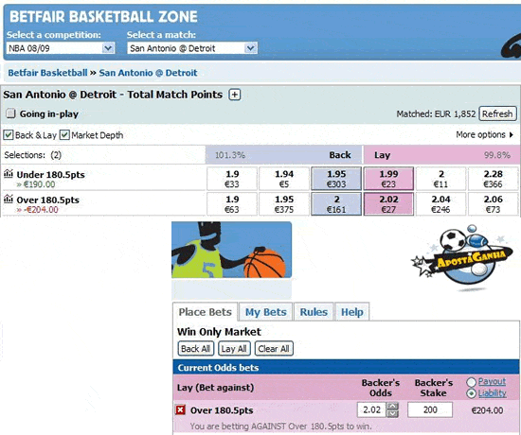Back Under 180.5pts at 1.95
This screenshot has height=435, width=521.
pyautogui.click(x=336, y=179)
